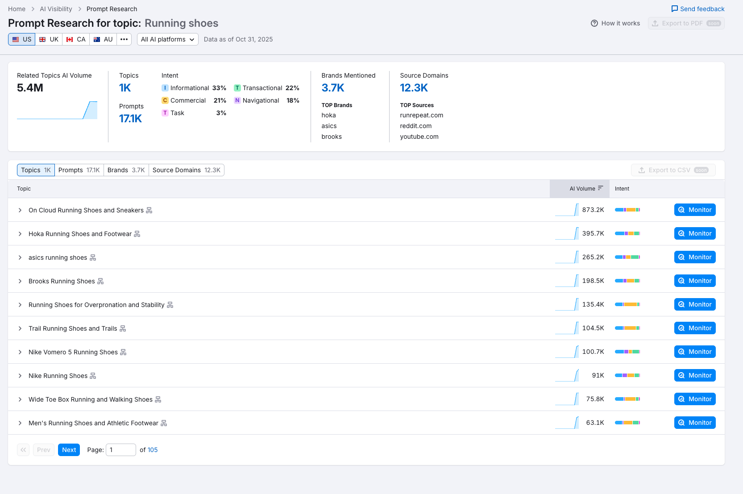Click the Brands Mentioned 3.7K value

(x=333, y=88)
